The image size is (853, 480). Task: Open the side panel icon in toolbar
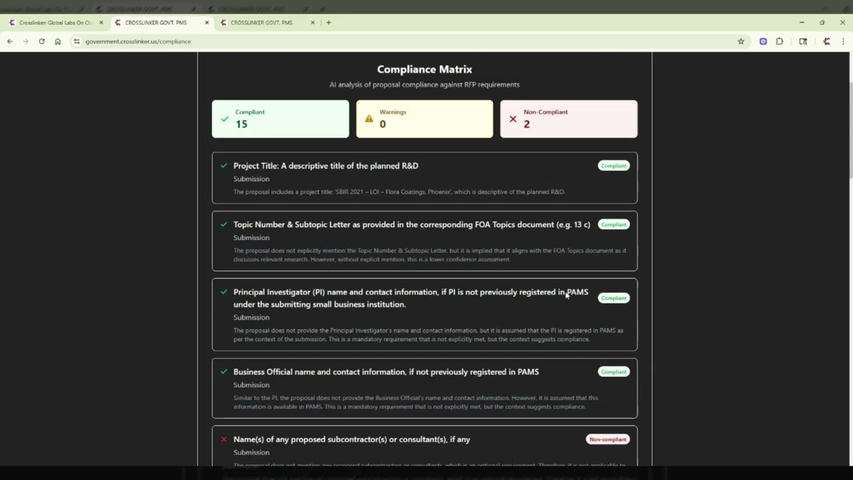[x=803, y=41]
